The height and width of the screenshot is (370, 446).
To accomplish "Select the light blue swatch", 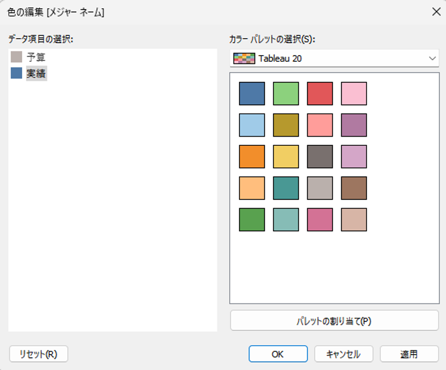I will 252,125.
